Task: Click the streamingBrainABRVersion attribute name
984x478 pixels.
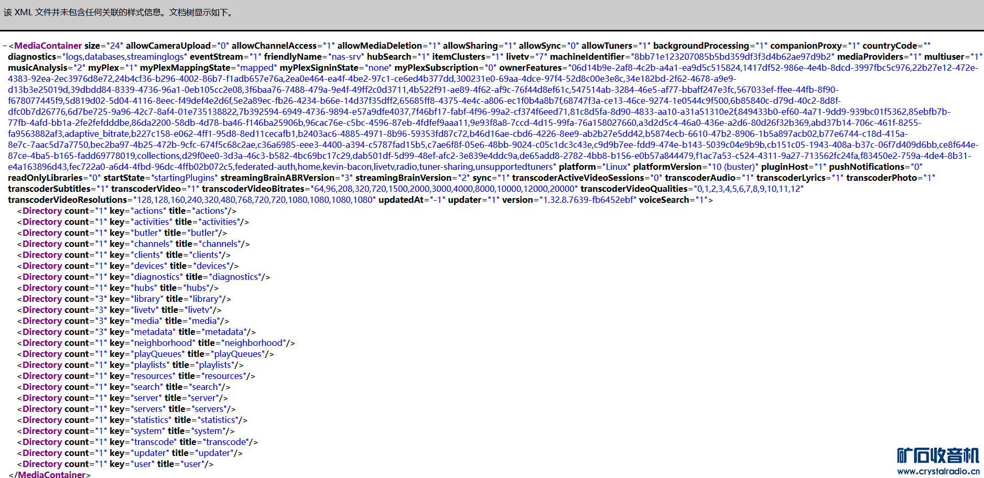Action: click(277, 178)
